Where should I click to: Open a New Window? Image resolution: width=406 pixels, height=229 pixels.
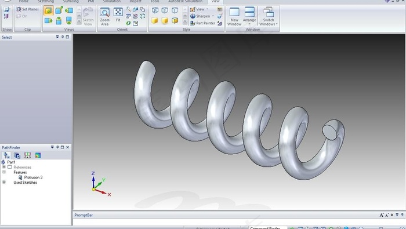(234, 17)
